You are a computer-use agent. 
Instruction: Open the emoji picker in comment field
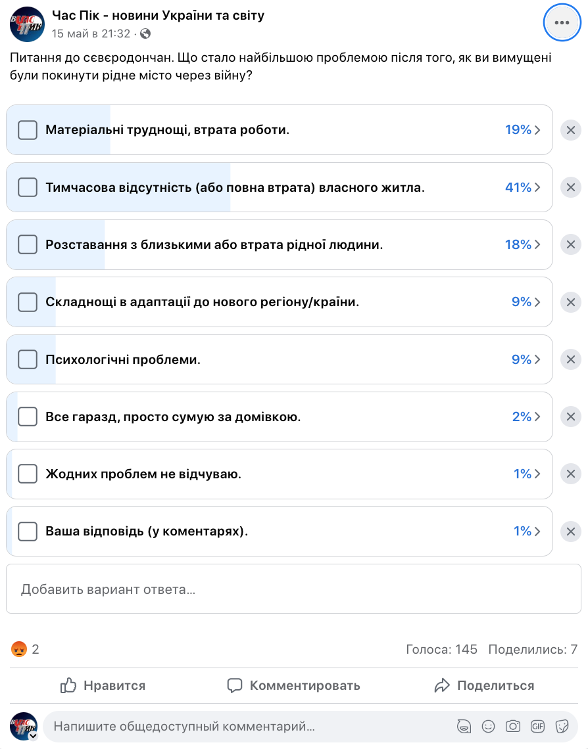pyautogui.click(x=488, y=726)
